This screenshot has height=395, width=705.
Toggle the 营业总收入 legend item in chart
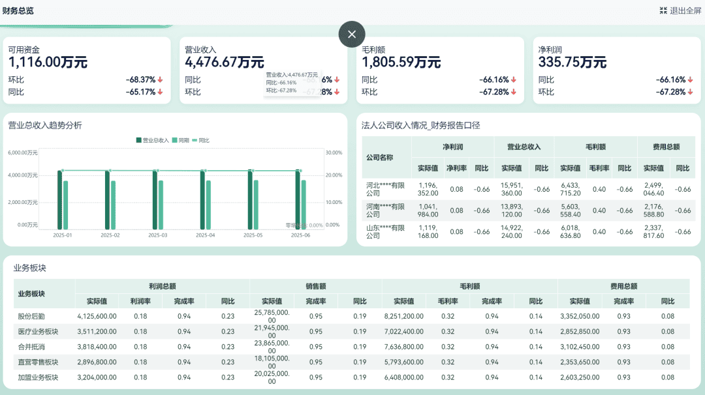click(152, 141)
